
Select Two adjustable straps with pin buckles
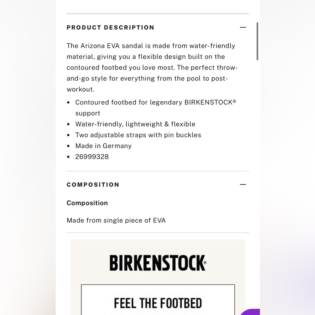pos(138,135)
